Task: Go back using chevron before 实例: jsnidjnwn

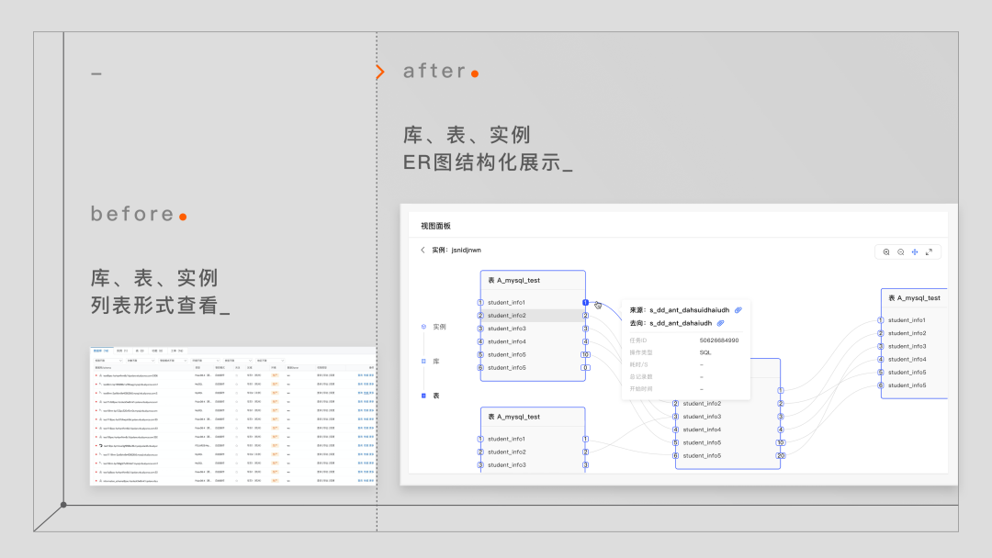Action: (423, 251)
